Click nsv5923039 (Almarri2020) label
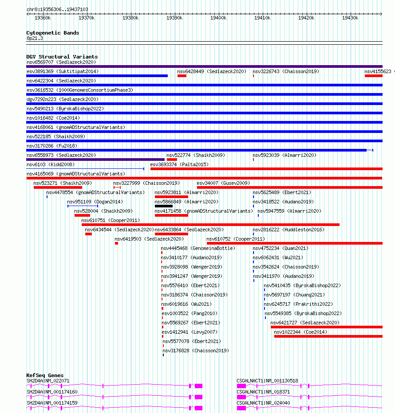The height and width of the screenshot is (413, 395). coord(284,155)
